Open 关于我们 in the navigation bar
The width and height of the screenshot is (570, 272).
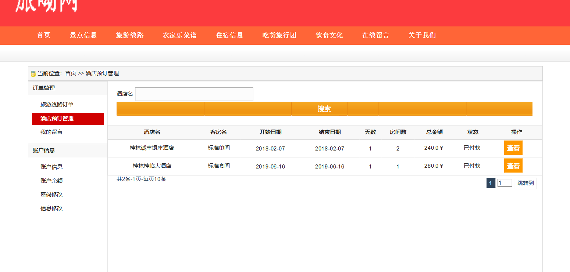click(422, 35)
